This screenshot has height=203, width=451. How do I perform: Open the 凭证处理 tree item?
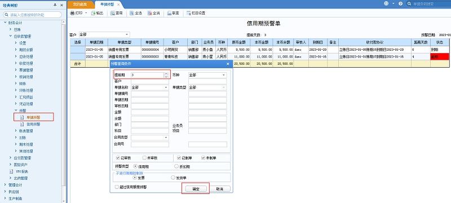coord(26,104)
